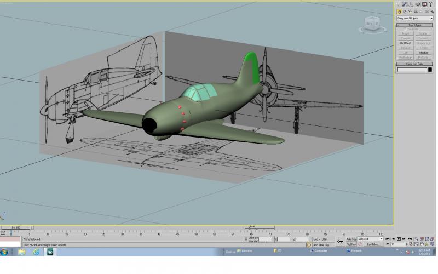The width and height of the screenshot is (438, 274).
Task: Click the Loft object type button
Action: [406, 53]
